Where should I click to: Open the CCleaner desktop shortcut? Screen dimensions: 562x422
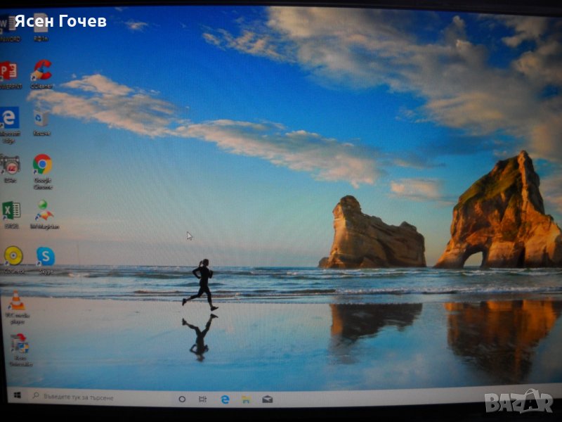pyautogui.click(x=41, y=71)
